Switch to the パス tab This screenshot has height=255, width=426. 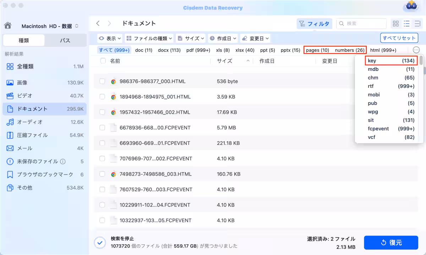pos(65,40)
